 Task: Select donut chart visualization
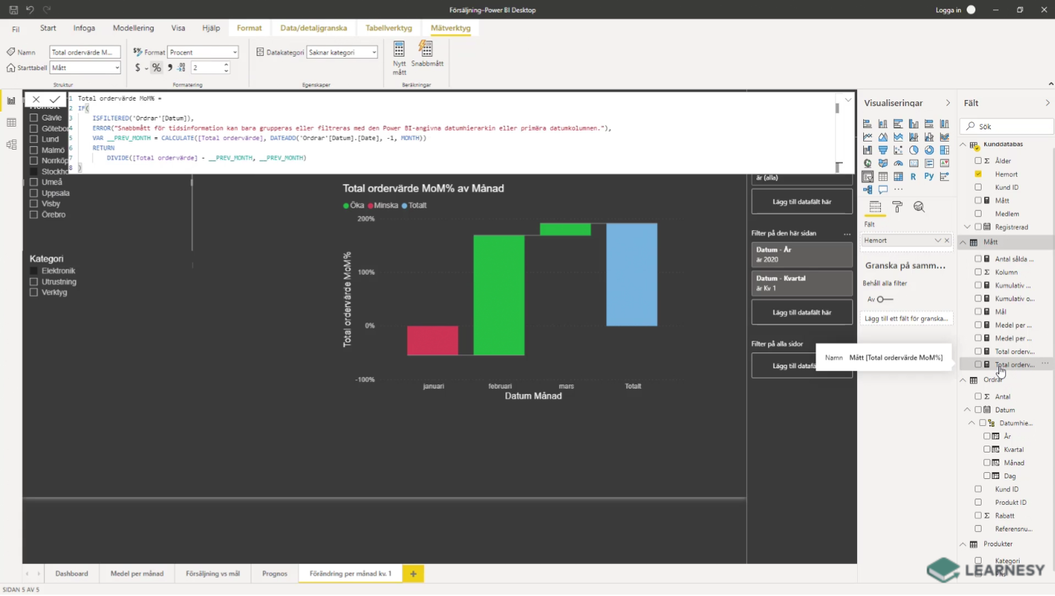click(x=929, y=150)
